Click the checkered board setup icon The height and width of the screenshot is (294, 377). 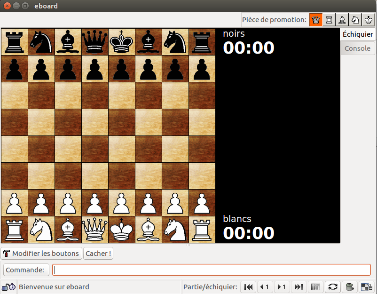click(366, 287)
